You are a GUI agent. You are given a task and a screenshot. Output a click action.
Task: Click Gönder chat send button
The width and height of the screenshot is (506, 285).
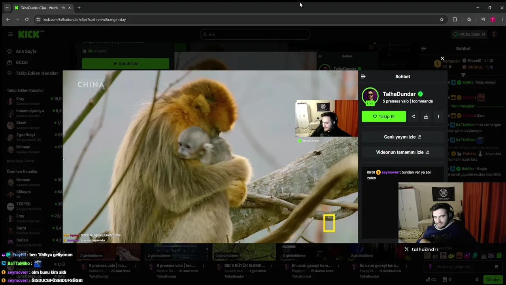coord(493,279)
